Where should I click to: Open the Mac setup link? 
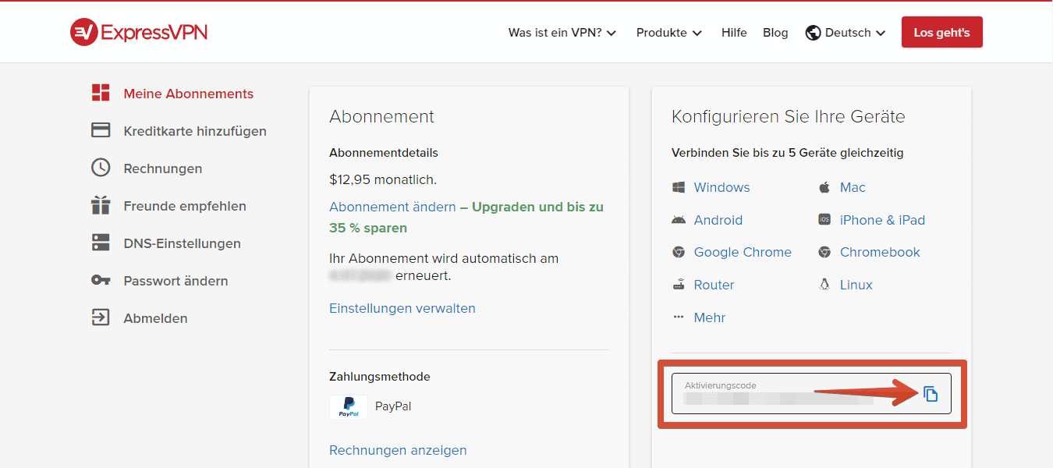[853, 187]
